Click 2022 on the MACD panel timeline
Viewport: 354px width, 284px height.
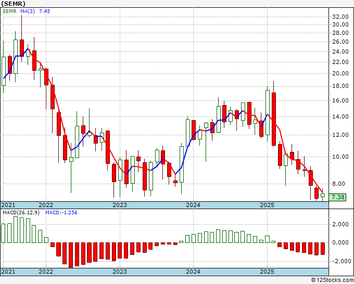coord(46,272)
